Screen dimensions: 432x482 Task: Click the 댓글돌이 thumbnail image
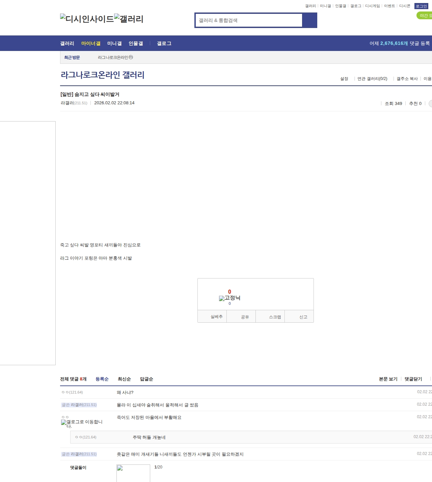pyautogui.click(x=133, y=473)
